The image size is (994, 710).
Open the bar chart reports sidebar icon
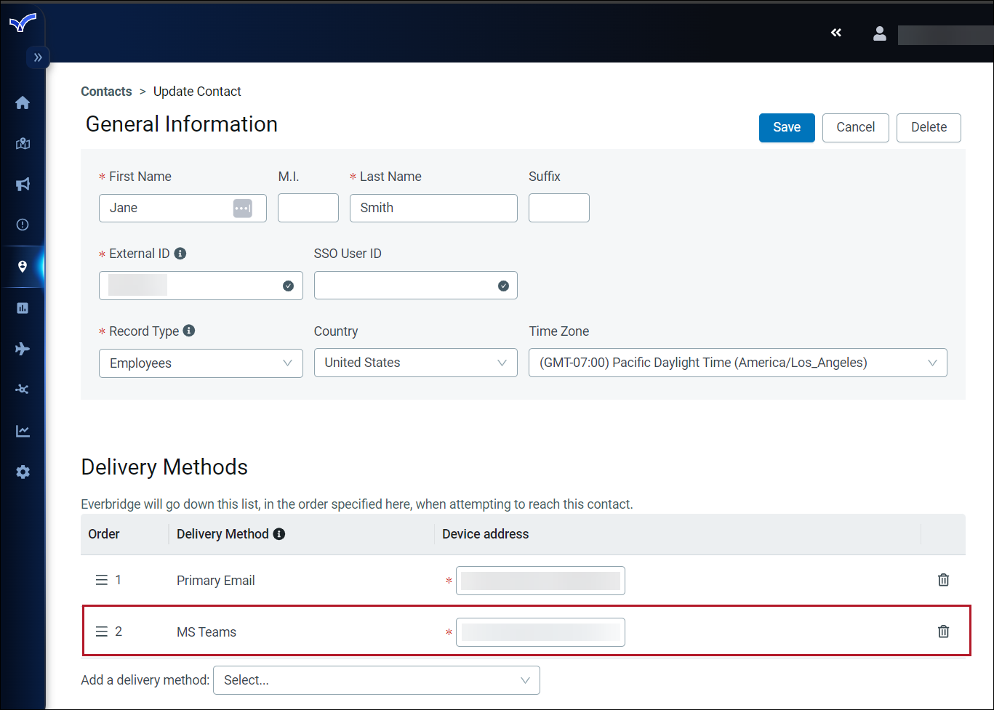[23, 308]
